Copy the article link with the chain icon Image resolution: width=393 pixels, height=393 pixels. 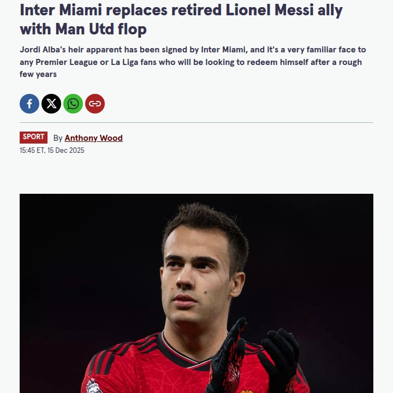click(x=95, y=104)
